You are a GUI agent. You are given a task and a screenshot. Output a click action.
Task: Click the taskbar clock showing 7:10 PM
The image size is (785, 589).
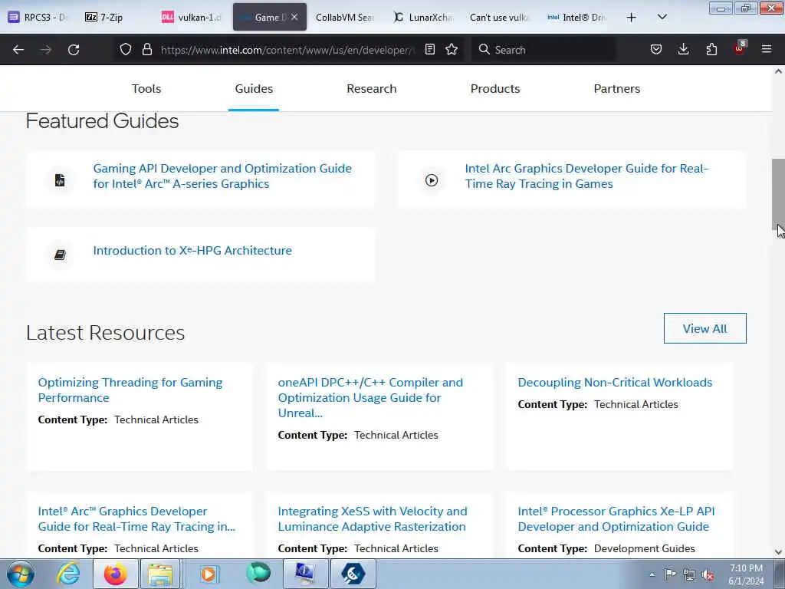tap(746, 574)
